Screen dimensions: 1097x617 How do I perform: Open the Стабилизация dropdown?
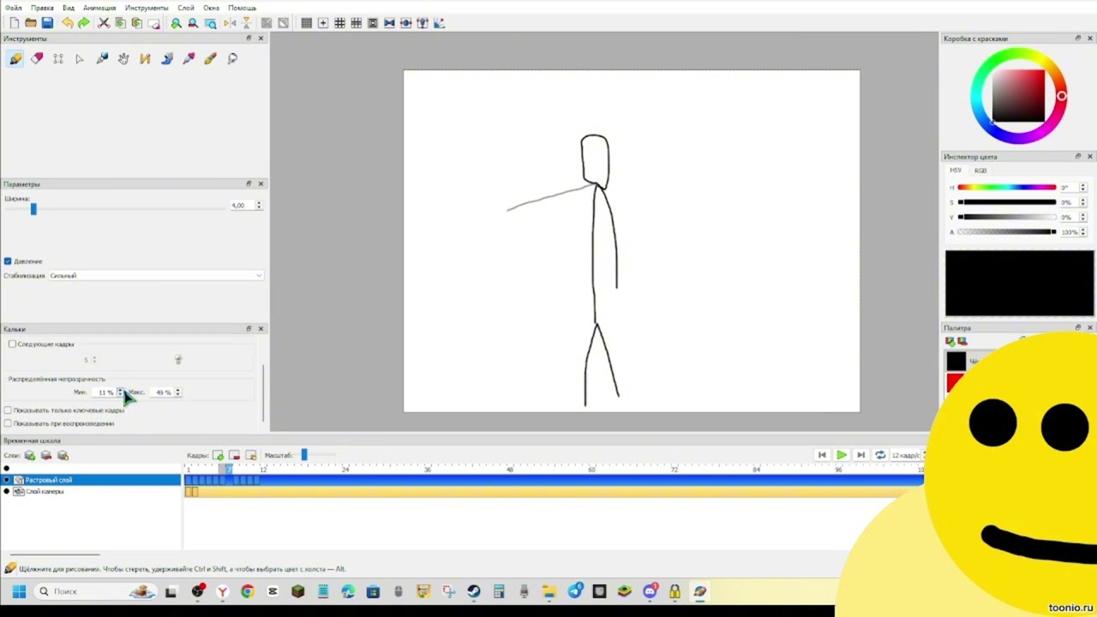click(155, 276)
